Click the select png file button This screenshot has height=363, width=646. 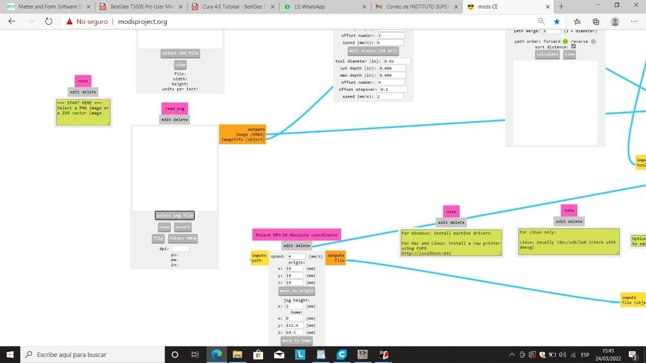click(x=175, y=215)
